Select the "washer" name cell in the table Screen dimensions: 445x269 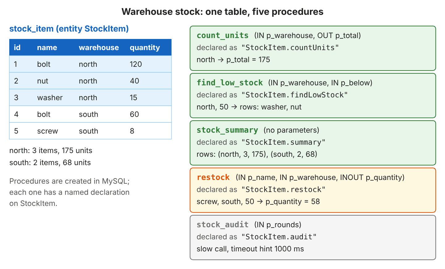pyautogui.click(x=50, y=98)
